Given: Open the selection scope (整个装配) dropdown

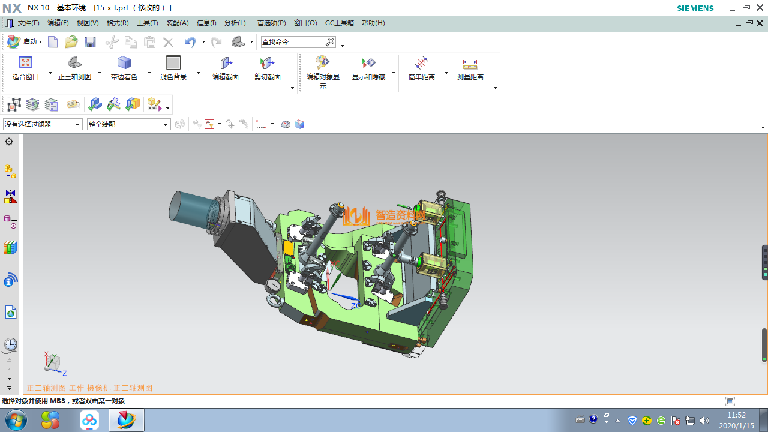Looking at the screenshot, I should point(166,124).
